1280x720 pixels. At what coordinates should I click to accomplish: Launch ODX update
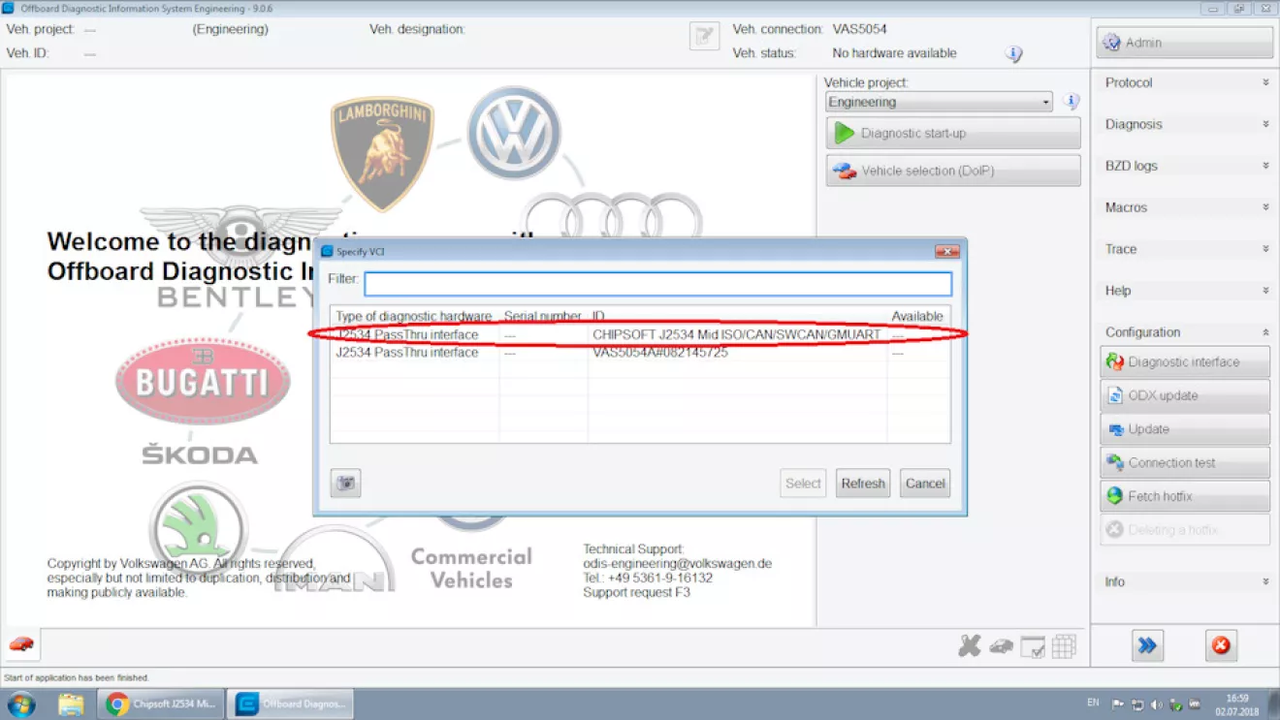click(x=1185, y=395)
